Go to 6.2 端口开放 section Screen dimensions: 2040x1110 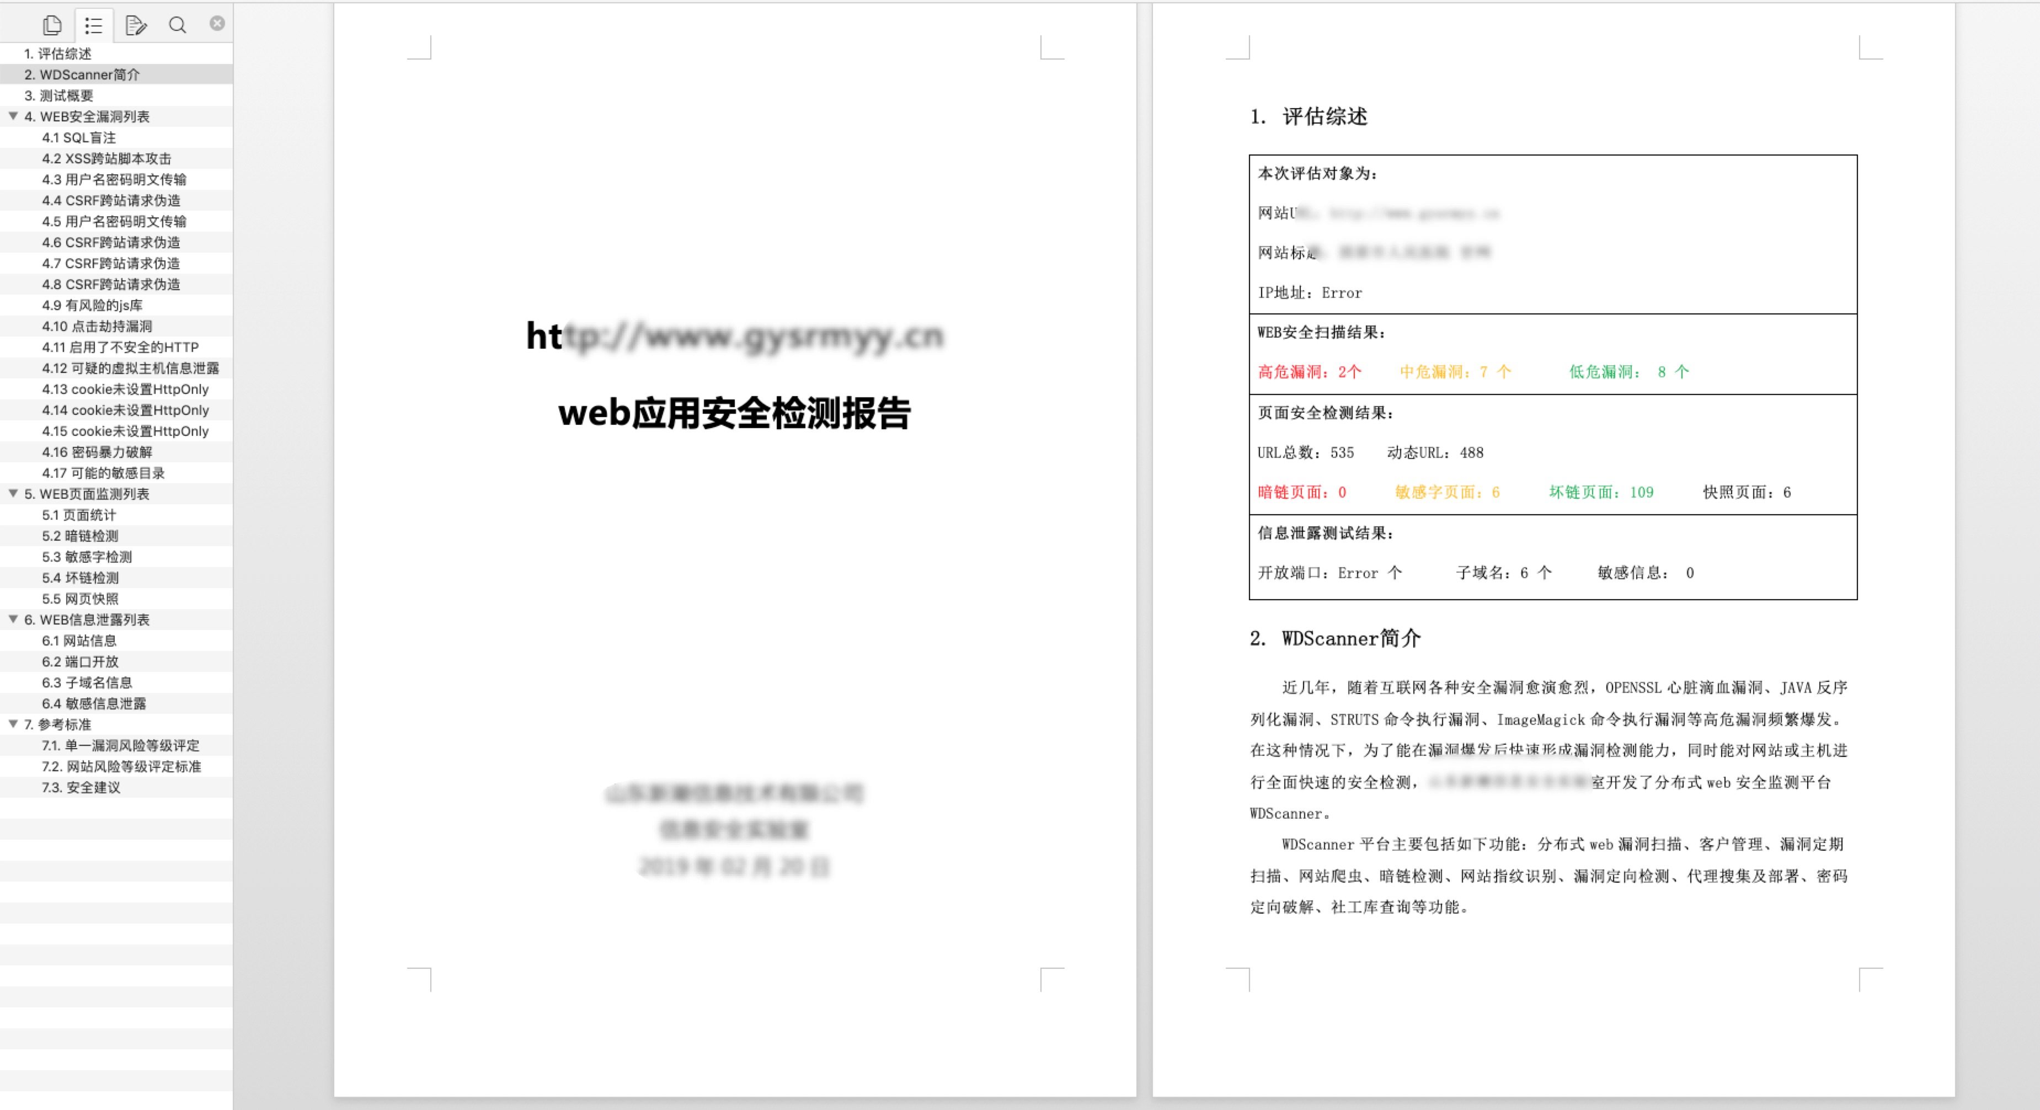pyautogui.click(x=80, y=662)
